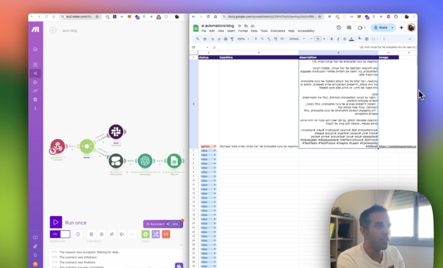The height and width of the screenshot is (268, 443).
Task: Open Webhooks globe icon in Make sidebar
Action: (35, 99)
